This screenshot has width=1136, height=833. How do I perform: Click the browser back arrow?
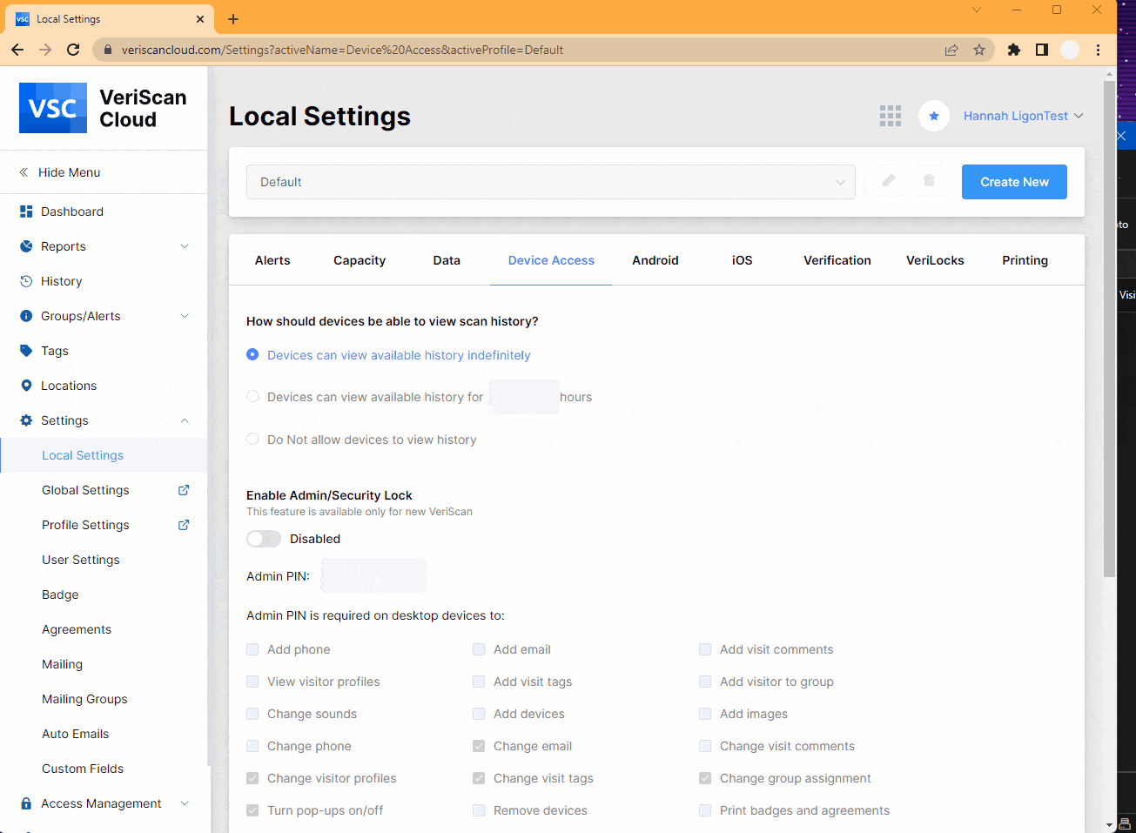click(x=17, y=50)
